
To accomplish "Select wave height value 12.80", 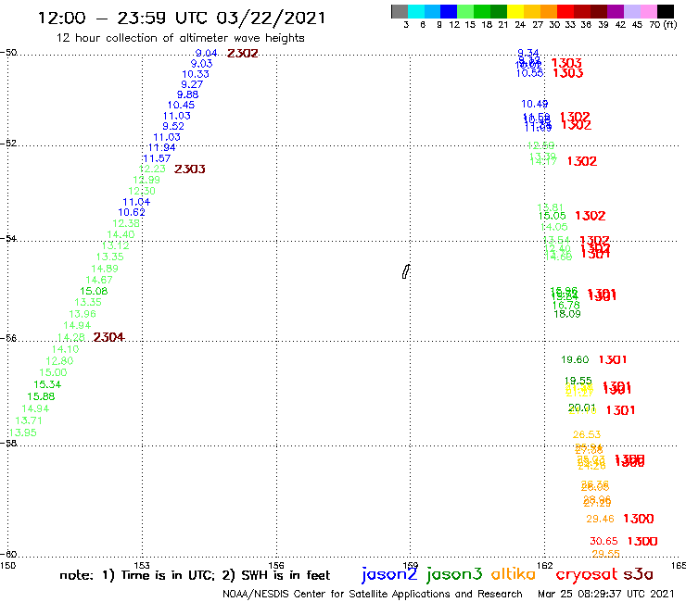I will (59, 361).
